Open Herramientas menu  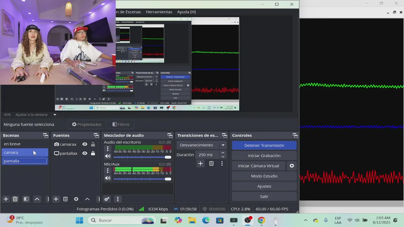point(159,12)
